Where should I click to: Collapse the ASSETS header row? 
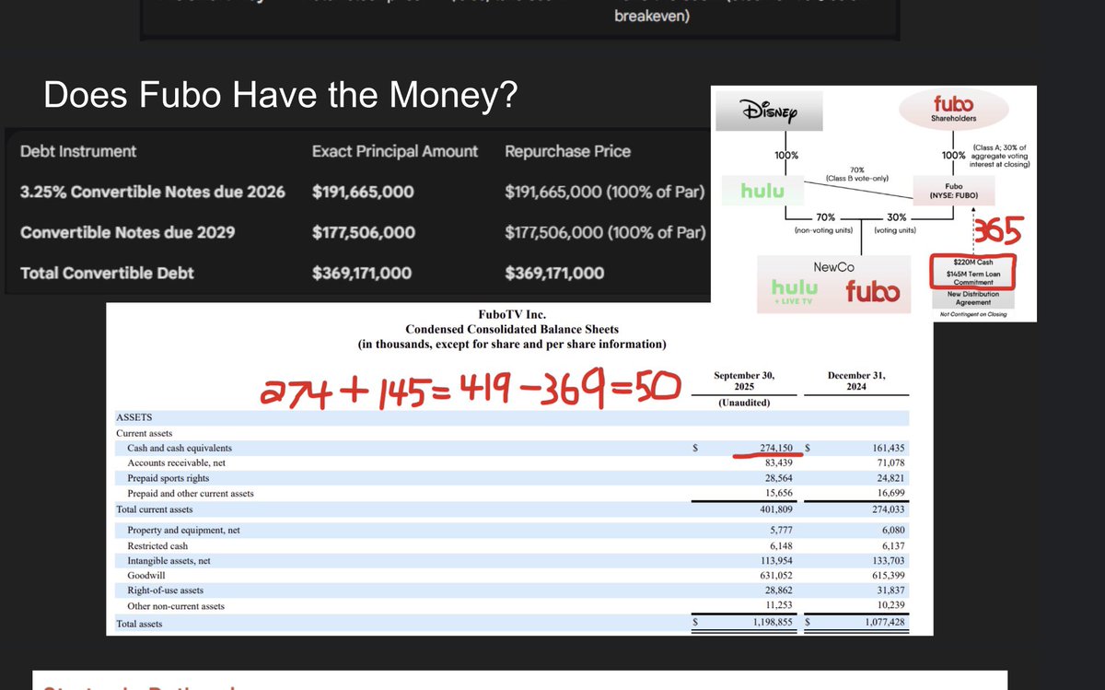[x=135, y=417]
